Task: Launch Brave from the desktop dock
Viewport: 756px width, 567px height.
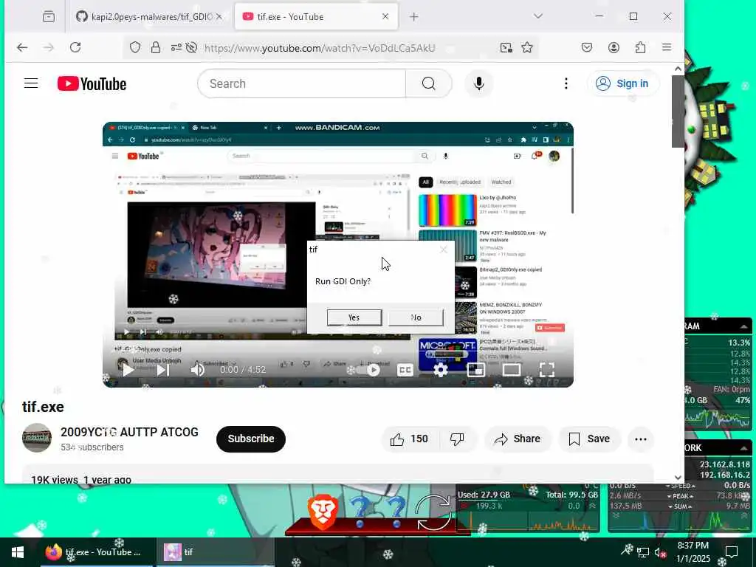Action: 322,512
